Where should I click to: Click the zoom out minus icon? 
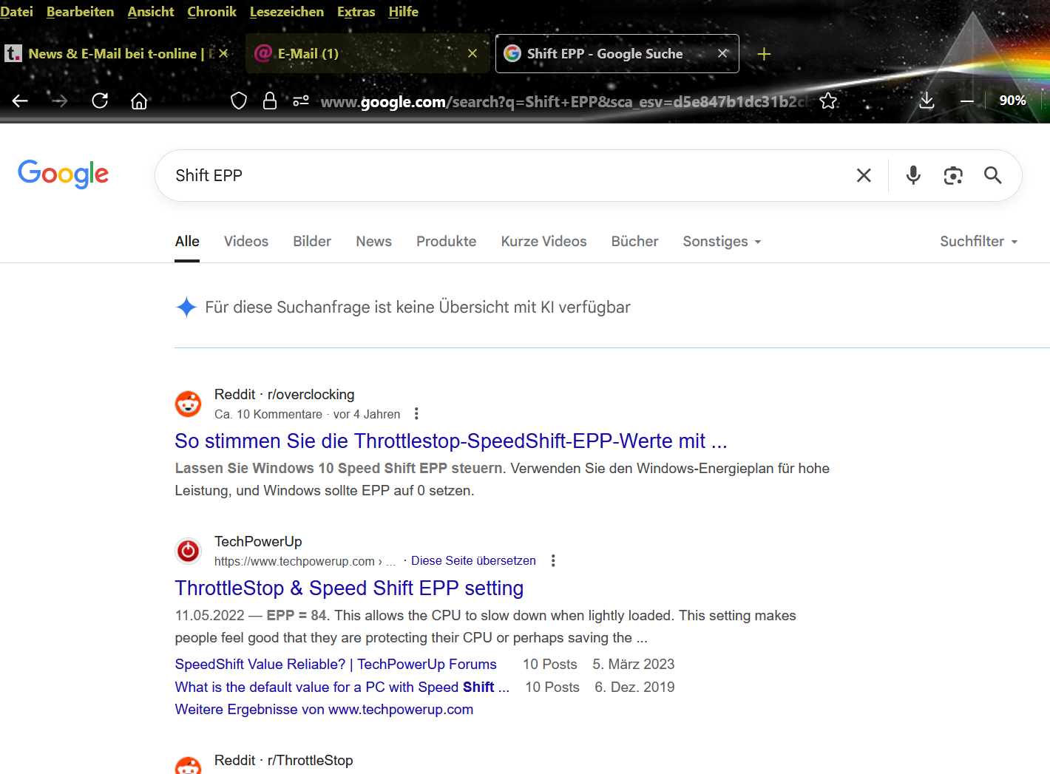[967, 101]
